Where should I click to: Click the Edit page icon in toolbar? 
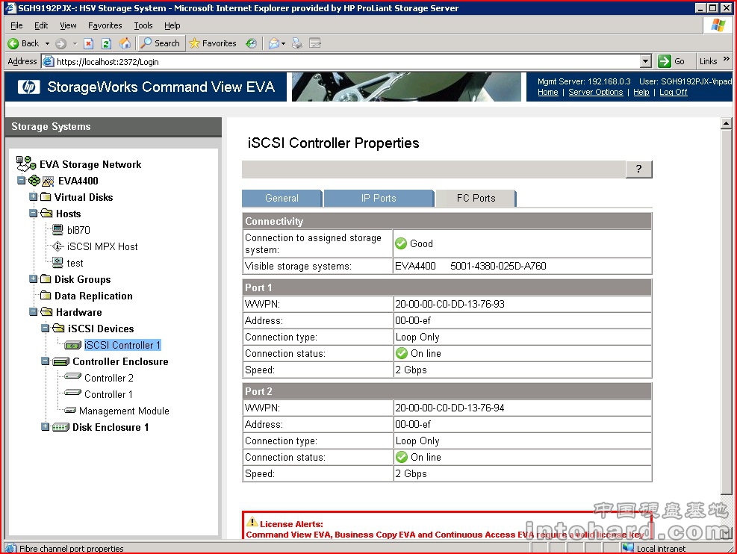point(315,44)
